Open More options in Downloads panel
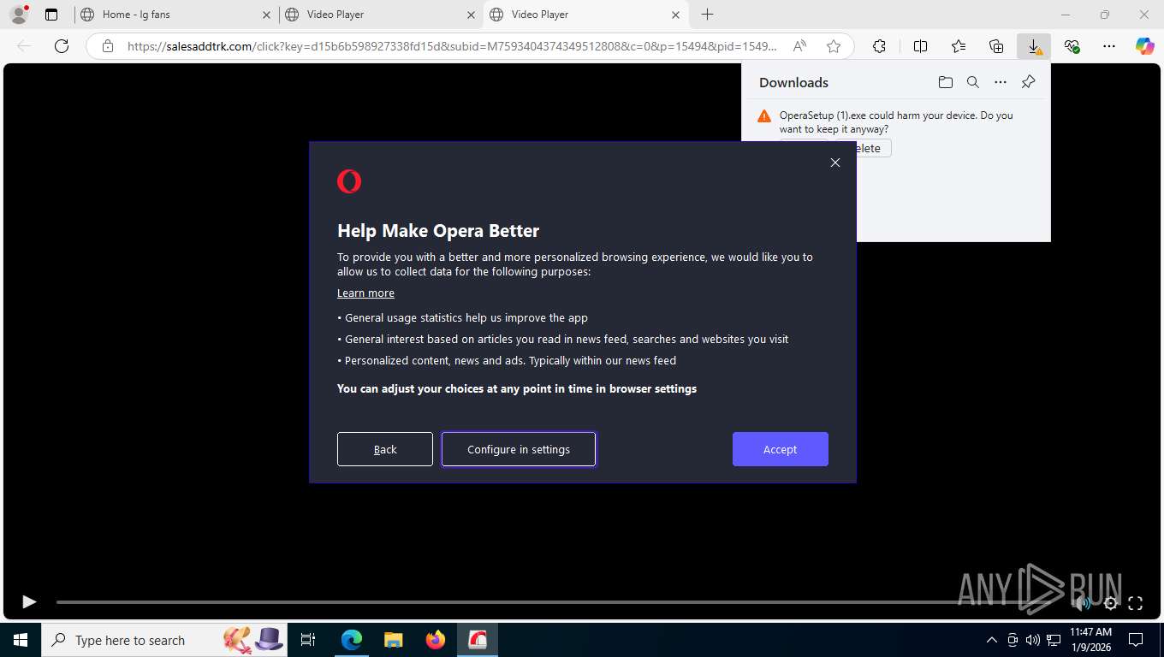This screenshot has width=1164, height=657. point(1001,82)
